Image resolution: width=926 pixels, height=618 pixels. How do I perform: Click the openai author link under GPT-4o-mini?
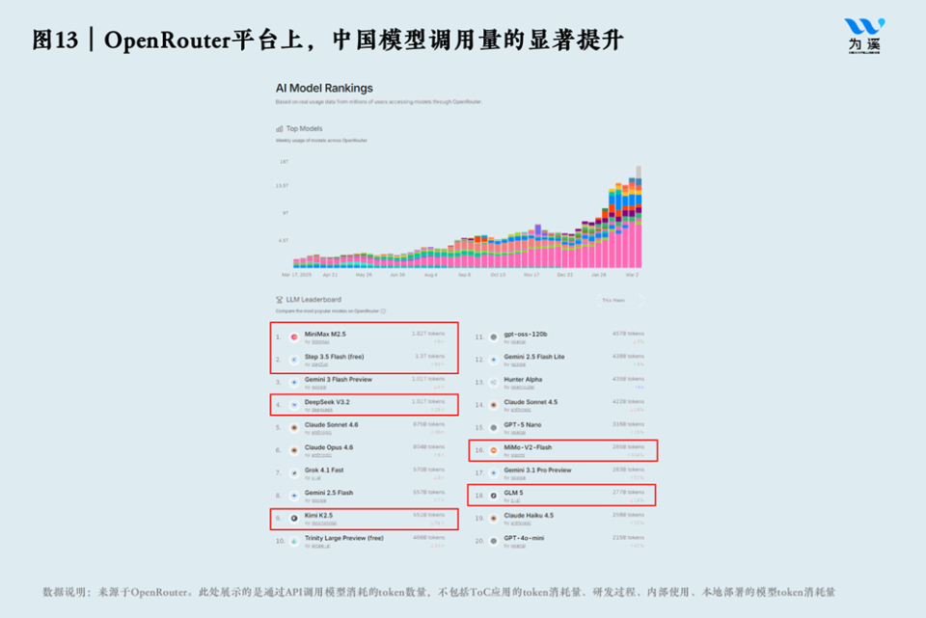point(517,546)
